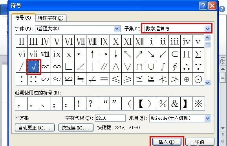The height and width of the screenshot is (146, 227).
Task: Select the northwest arrow symbol ↖
Action: (128, 54)
